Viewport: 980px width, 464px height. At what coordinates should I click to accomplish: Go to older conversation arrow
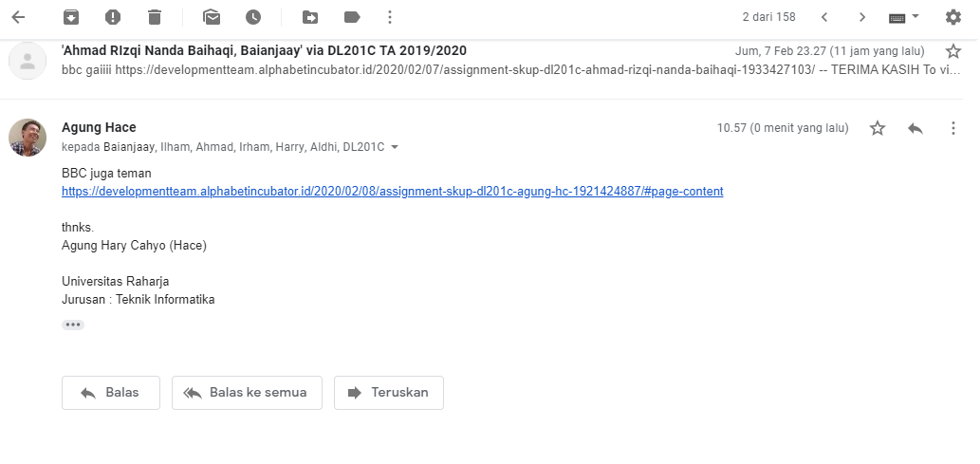861,17
